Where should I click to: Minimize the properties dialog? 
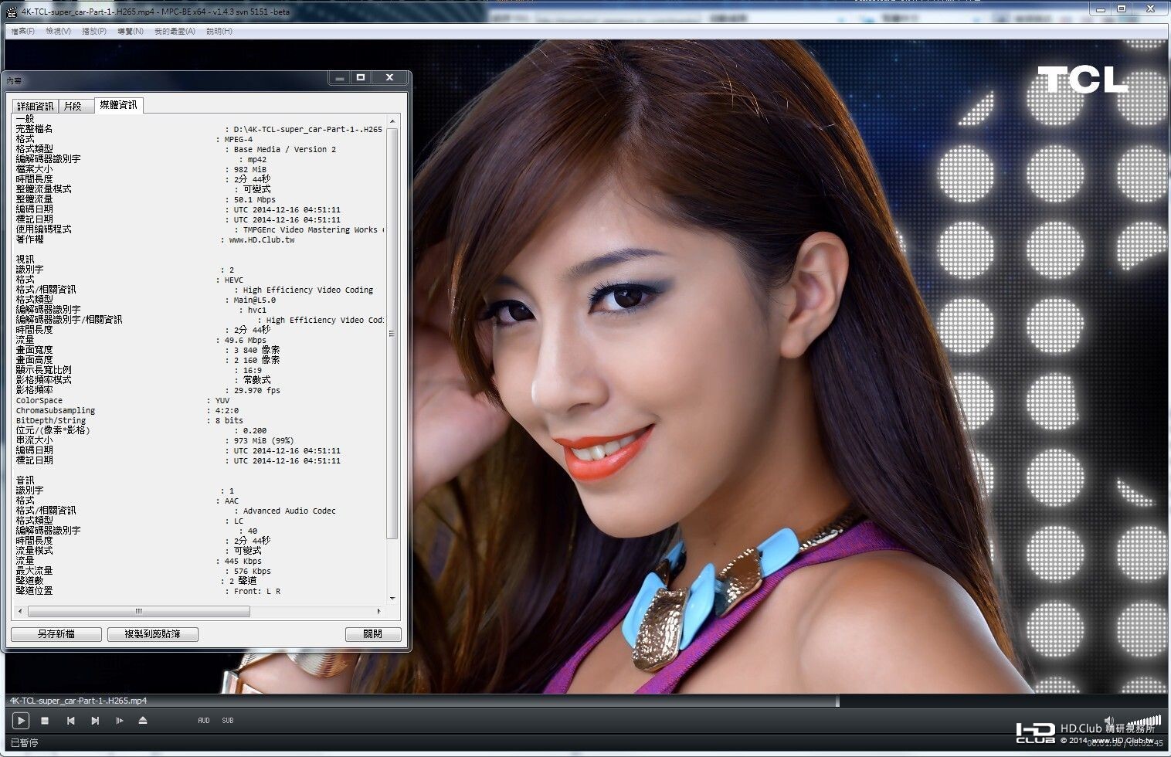click(340, 78)
